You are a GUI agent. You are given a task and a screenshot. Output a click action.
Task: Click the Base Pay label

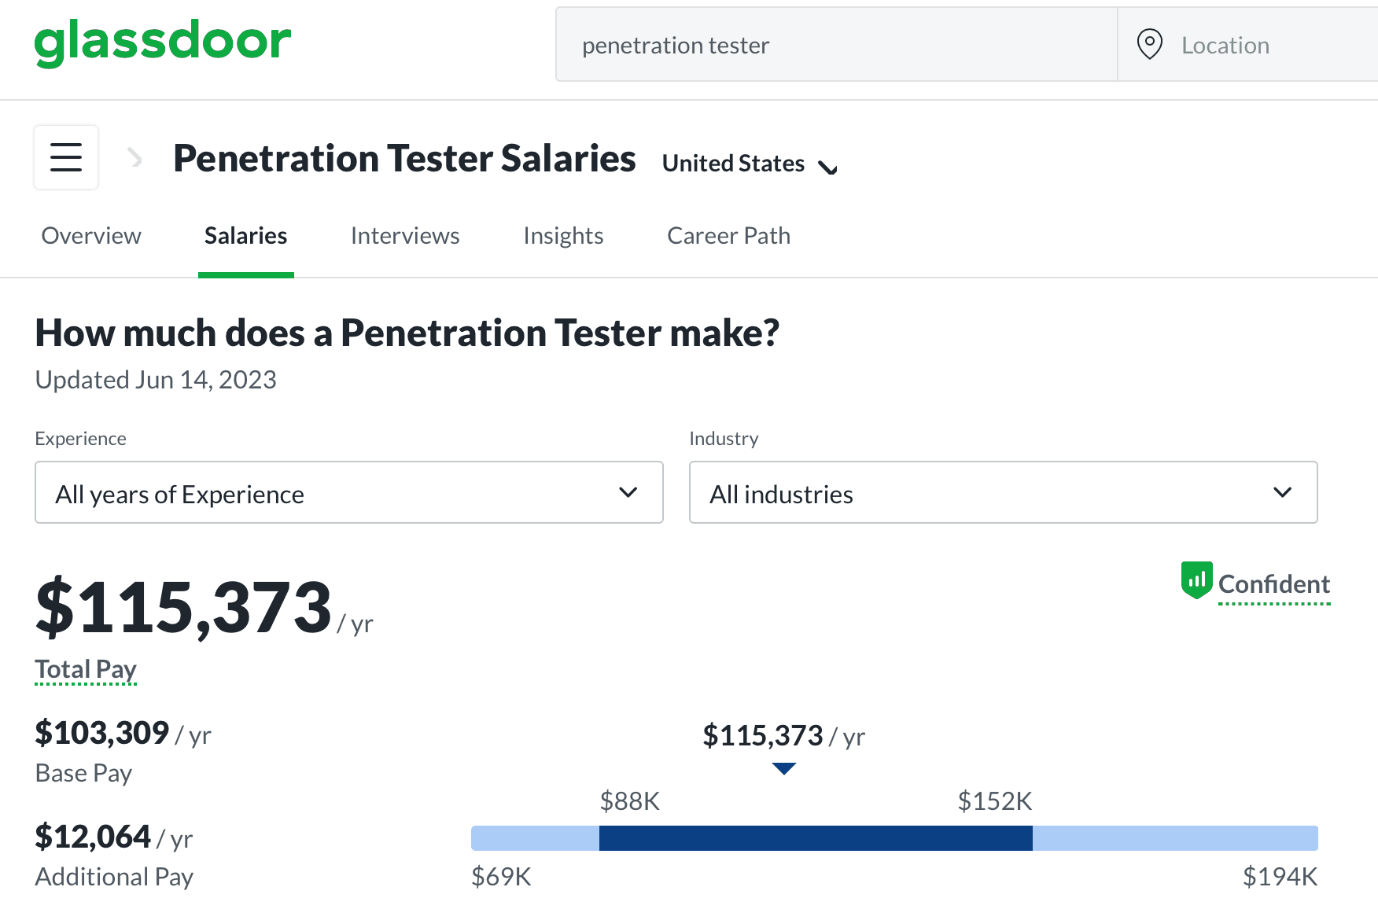pyautogui.click(x=83, y=774)
